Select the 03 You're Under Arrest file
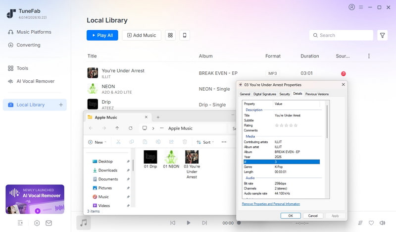 point(192,165)
